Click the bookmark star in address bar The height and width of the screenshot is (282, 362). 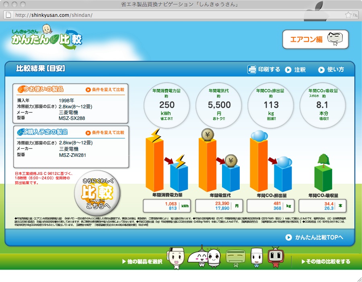click(x=348, y=15)
